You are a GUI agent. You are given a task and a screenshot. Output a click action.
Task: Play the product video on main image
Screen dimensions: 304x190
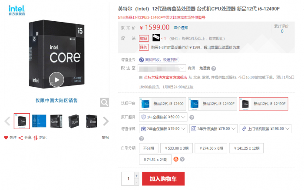point(56,80)
